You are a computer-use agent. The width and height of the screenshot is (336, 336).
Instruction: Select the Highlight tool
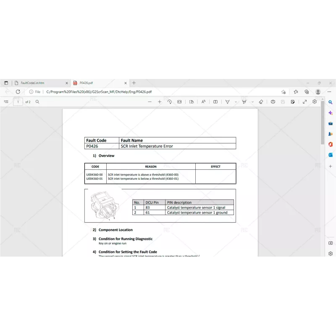coord(244,102)
